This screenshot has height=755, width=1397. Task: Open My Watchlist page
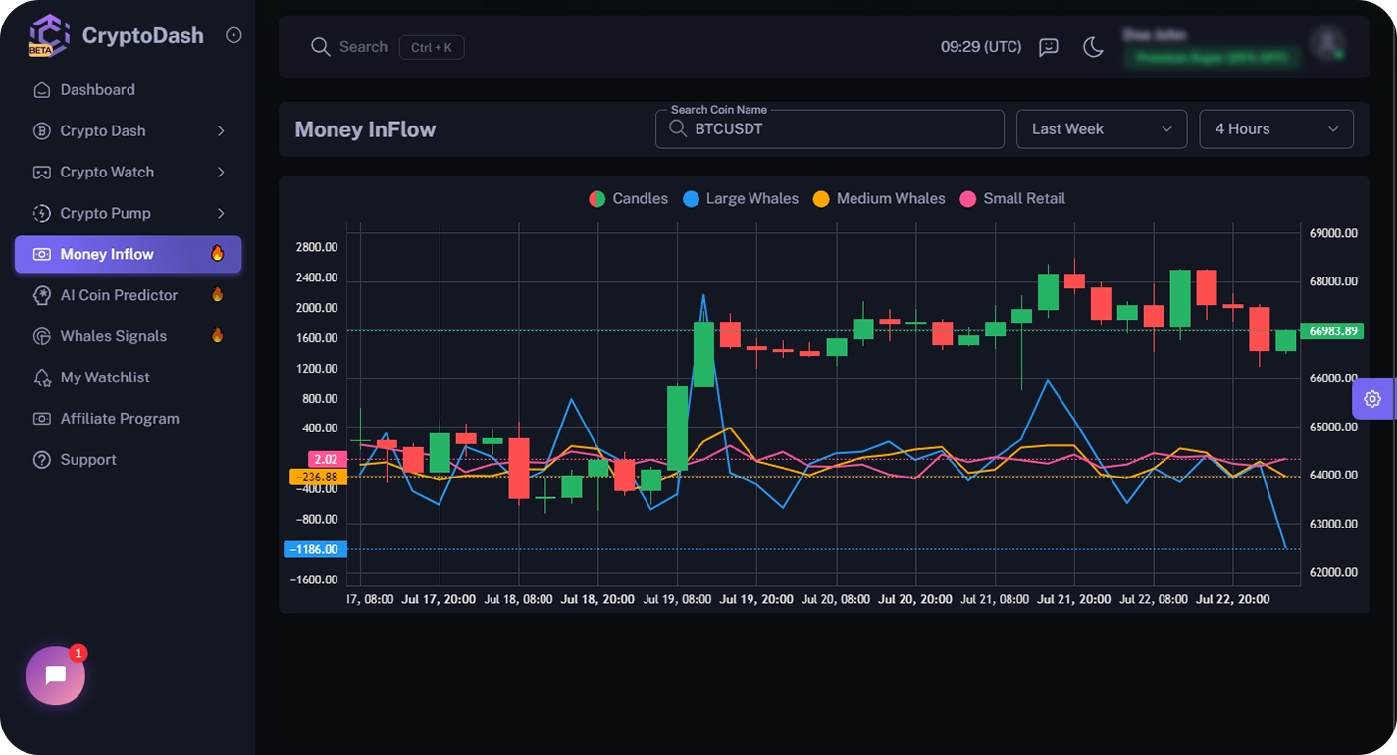pos(128,377)
